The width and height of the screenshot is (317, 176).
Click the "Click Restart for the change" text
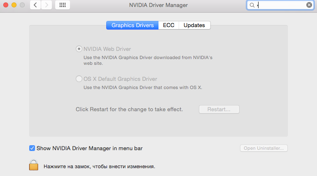(x=129, y=110)
